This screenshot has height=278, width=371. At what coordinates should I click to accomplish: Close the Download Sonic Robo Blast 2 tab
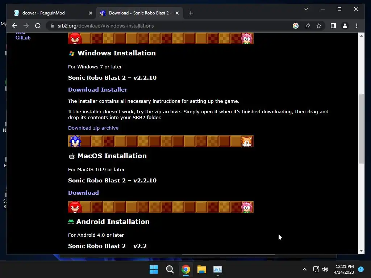pyautogui.click(x=177, y=13)
